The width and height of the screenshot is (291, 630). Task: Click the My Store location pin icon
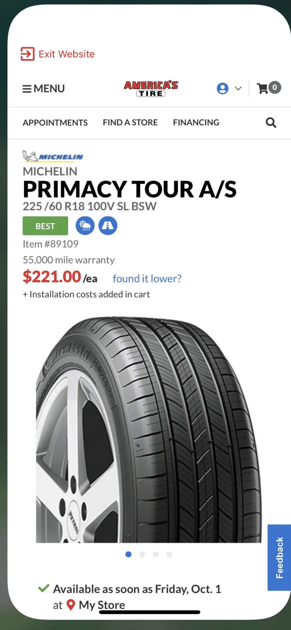[x=71, y=604]
